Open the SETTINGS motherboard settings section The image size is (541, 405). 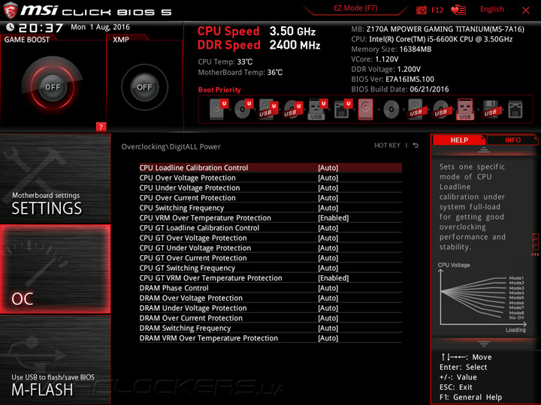tap(55, 178)
